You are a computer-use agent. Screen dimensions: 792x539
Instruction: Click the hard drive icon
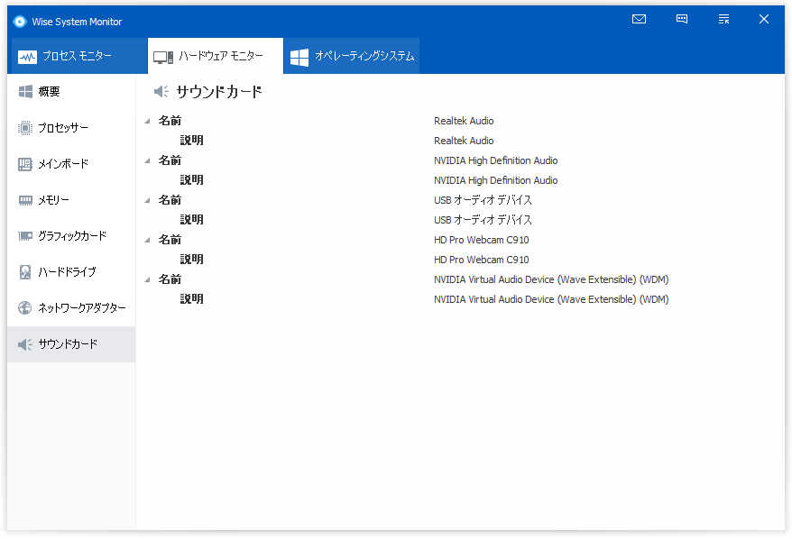[x=24, y=272]
